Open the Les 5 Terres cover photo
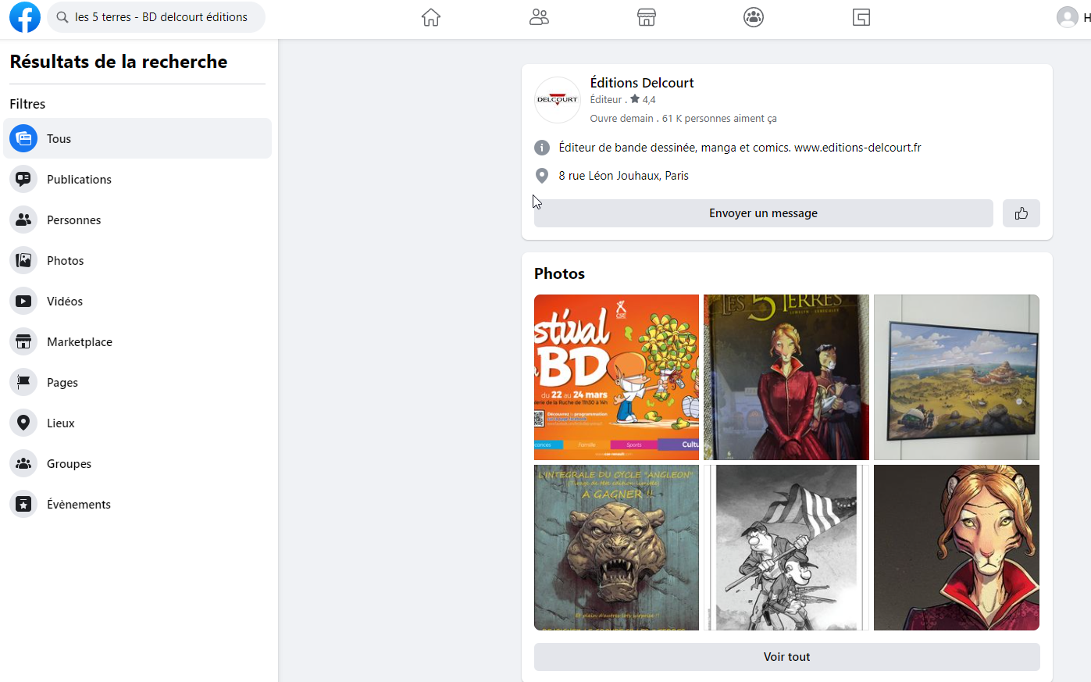 tap(786, 377)
